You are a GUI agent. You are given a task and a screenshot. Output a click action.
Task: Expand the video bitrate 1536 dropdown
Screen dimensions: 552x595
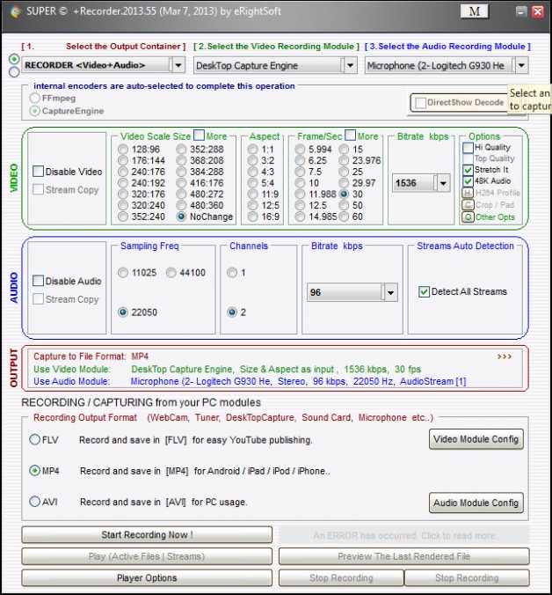(x=442, y=183)
